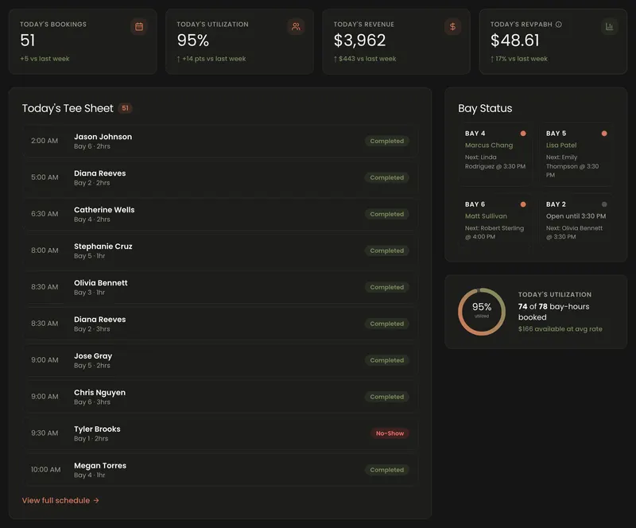Click Open until 3:30 PM in Bay 2

(x=576, y=216)
